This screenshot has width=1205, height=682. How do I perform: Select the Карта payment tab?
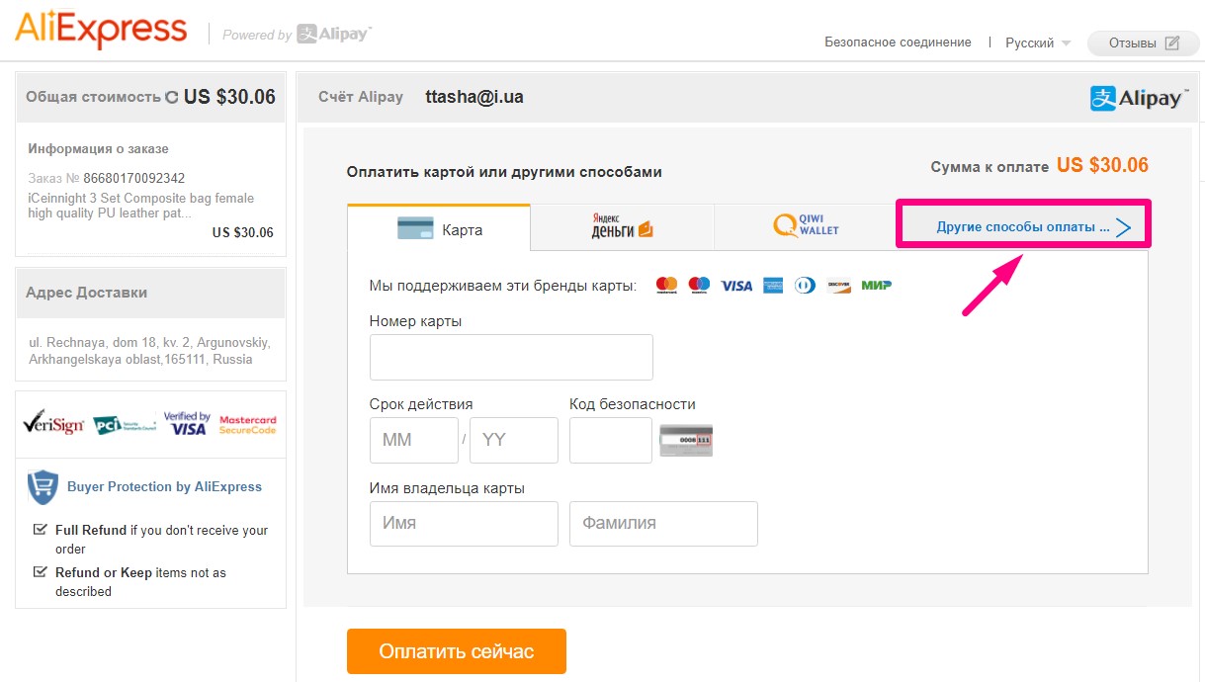439,228
